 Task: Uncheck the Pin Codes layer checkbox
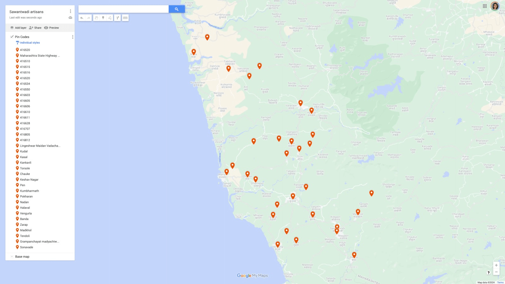click(x=12, y=37)
